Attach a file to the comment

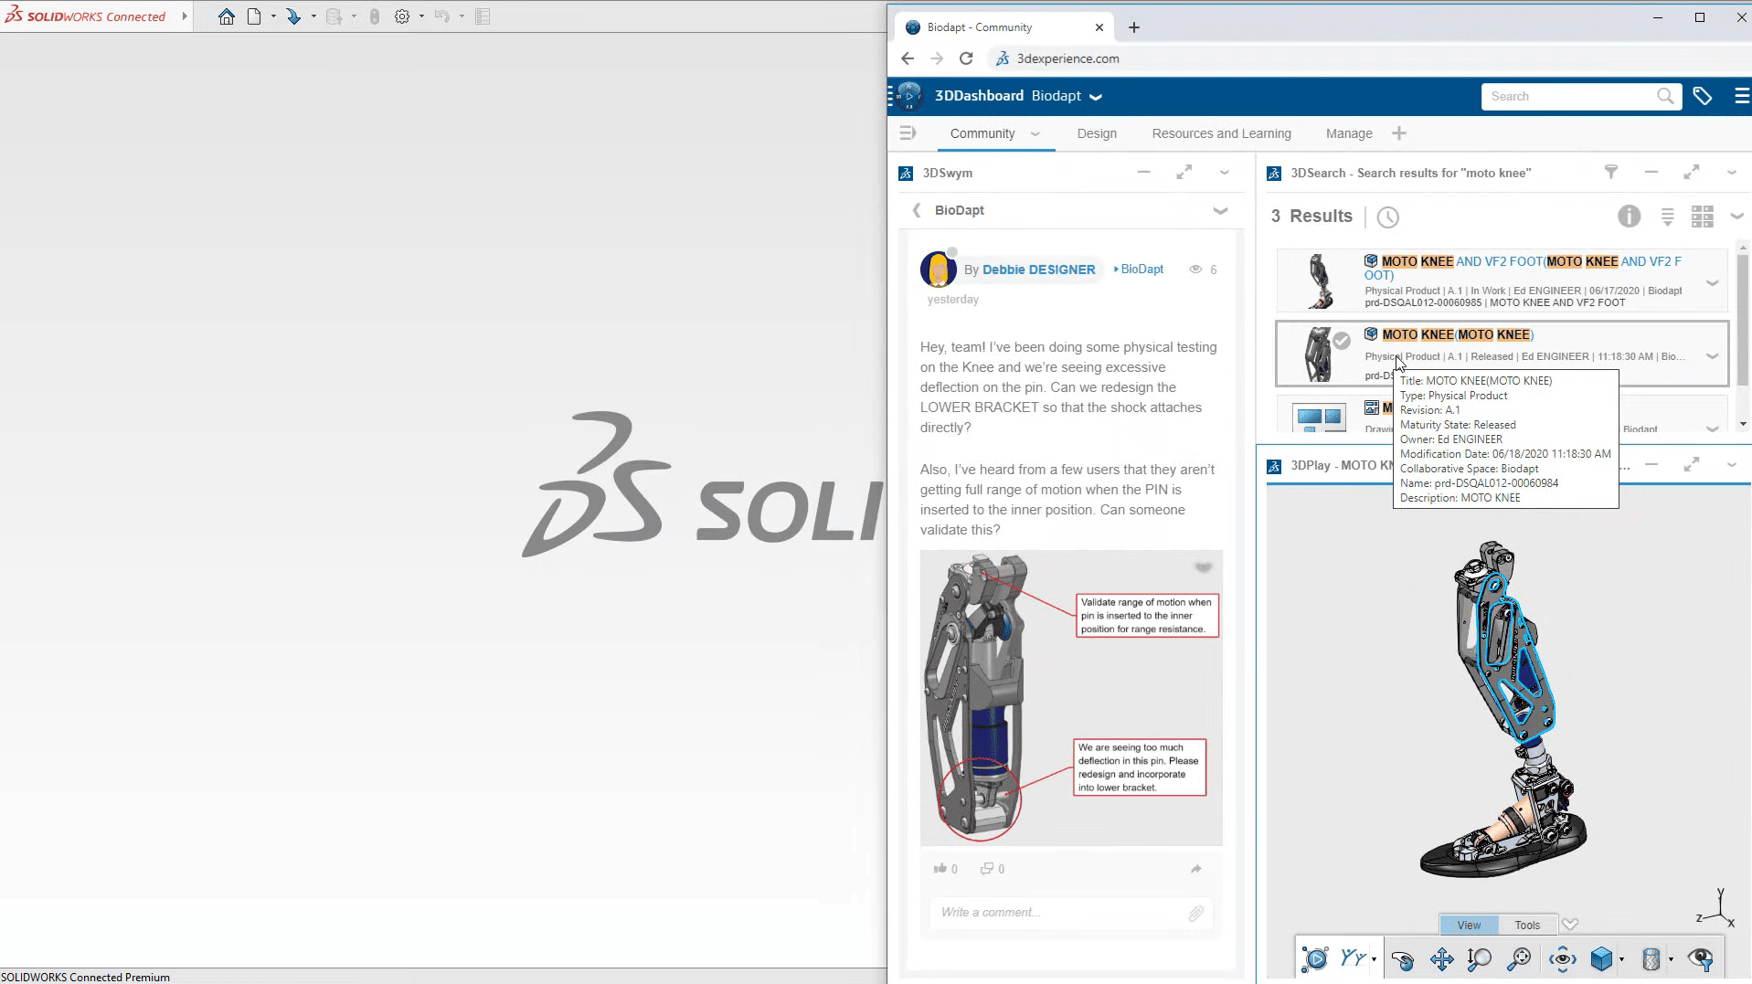pyautogui.click(x=1196, y=914)
